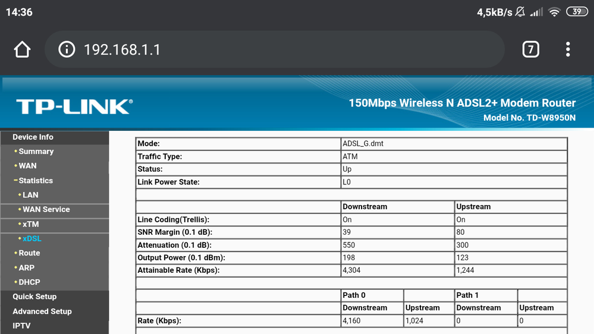Tap the Wi-Fi status icon
Screen dimensions: 594x334
point(554,12)
